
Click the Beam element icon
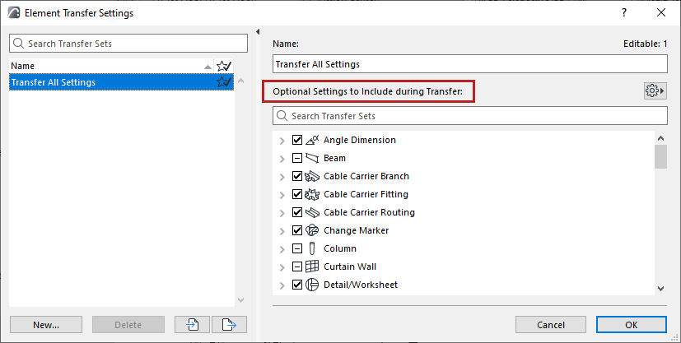click(x=311, y=158)
